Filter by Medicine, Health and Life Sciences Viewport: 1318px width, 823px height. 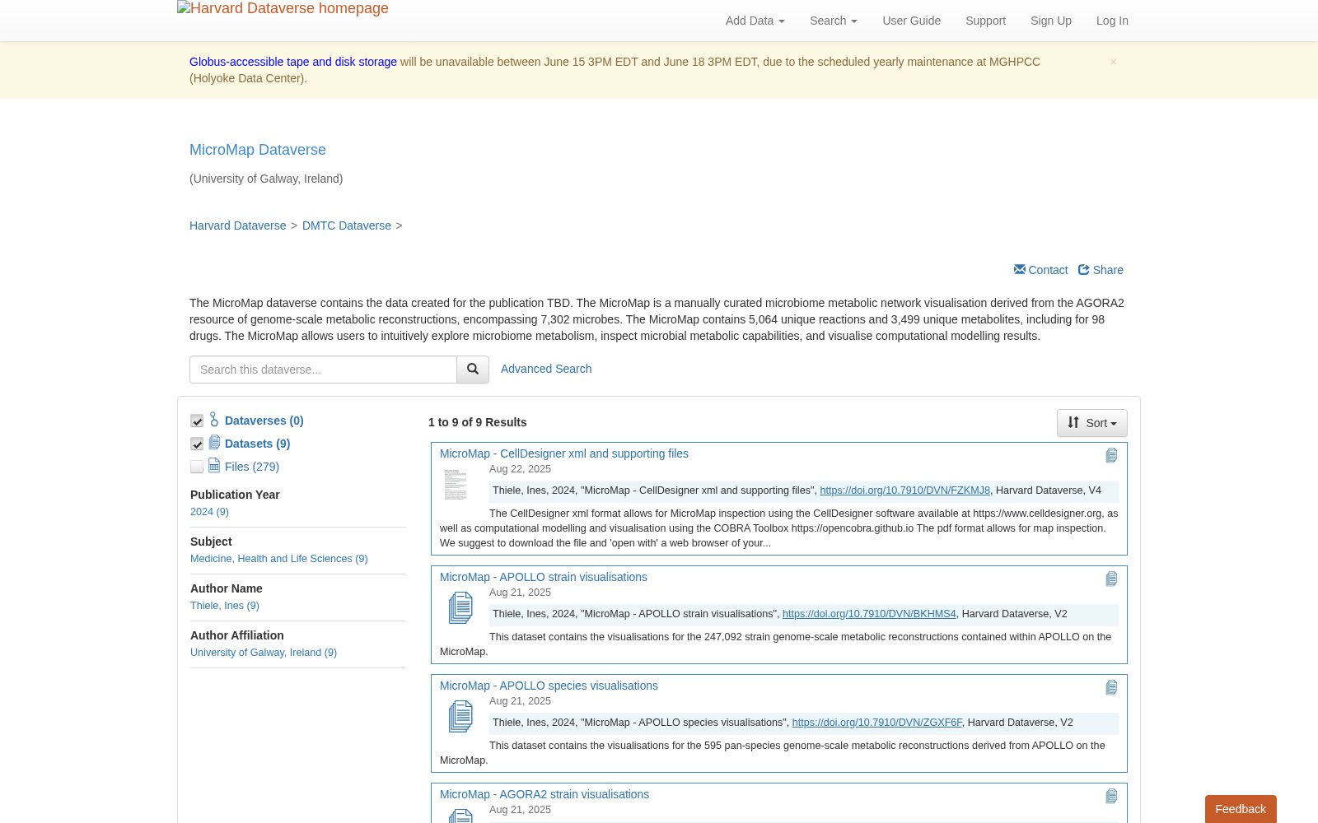coord(279,559)
